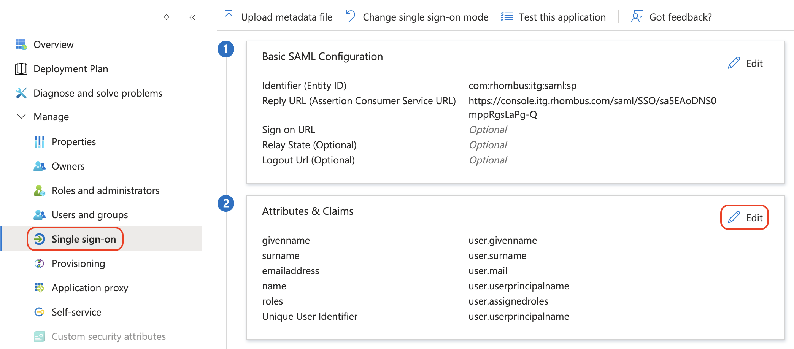The width and height of the screenshot is (794, 349).
Task: Edit the Basic SAML Configuration
Action: tap(746, 63)
